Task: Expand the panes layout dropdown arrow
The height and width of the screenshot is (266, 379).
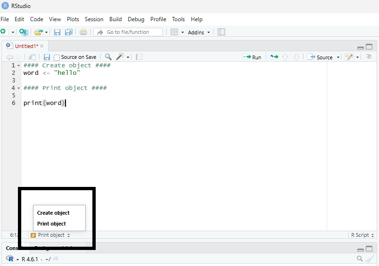Action: (183, 32)
